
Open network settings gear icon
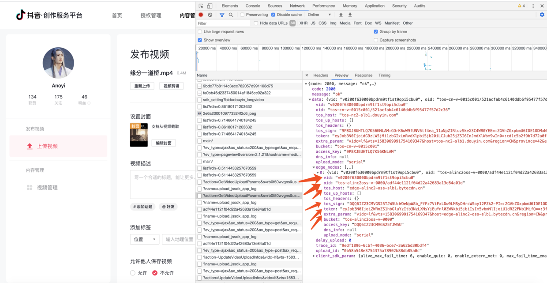pos(542,15)
